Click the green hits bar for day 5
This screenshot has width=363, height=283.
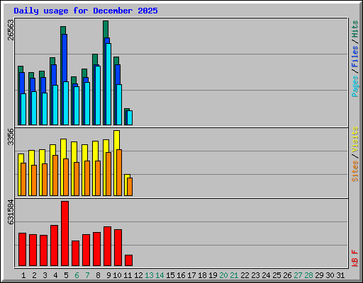pyautogui.click(x=63, y=30)
